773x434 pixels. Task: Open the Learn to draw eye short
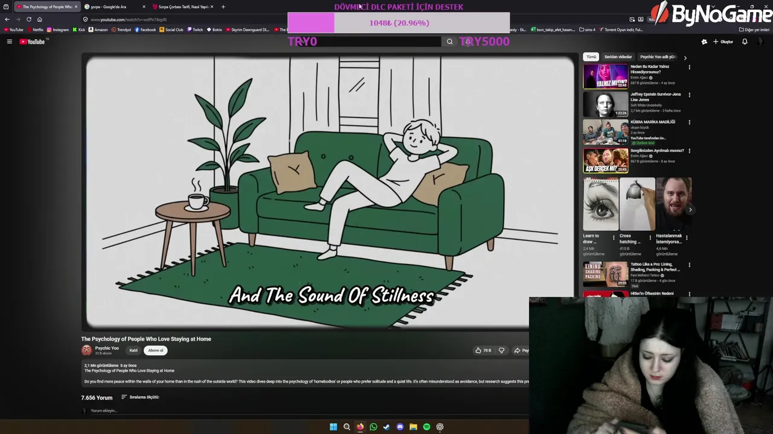point(601,204)
